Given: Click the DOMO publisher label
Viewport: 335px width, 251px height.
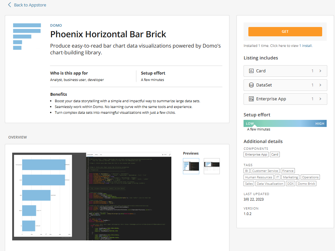Looking at the screenshot, I should [x=56, y=25].
